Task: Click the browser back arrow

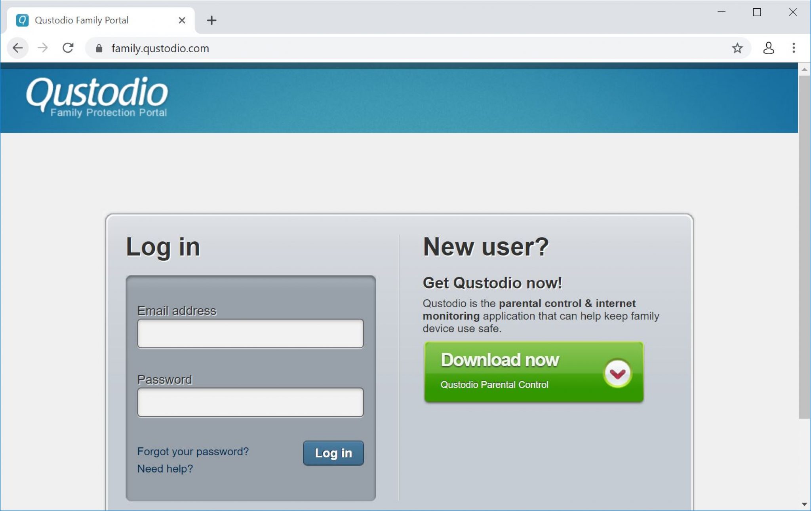Action: pyautogui.click(x=17, y=48)
